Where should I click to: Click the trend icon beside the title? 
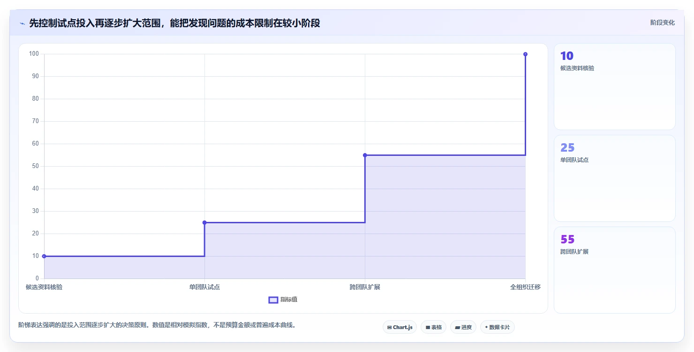click(22, 23)
